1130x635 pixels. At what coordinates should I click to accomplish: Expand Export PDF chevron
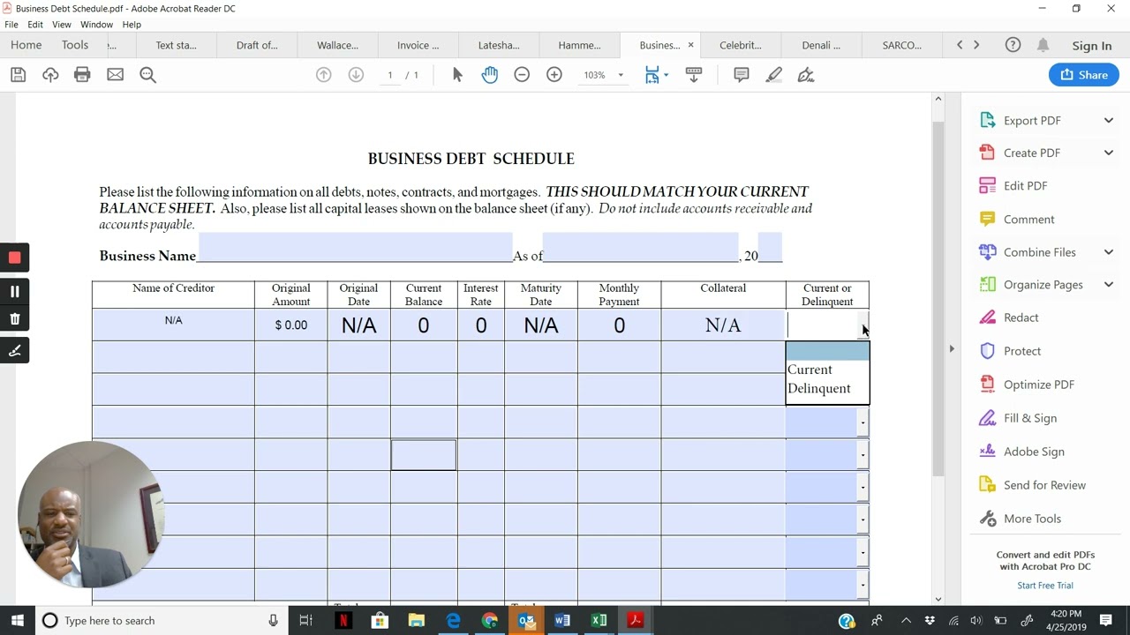[x=1109, y=121]
